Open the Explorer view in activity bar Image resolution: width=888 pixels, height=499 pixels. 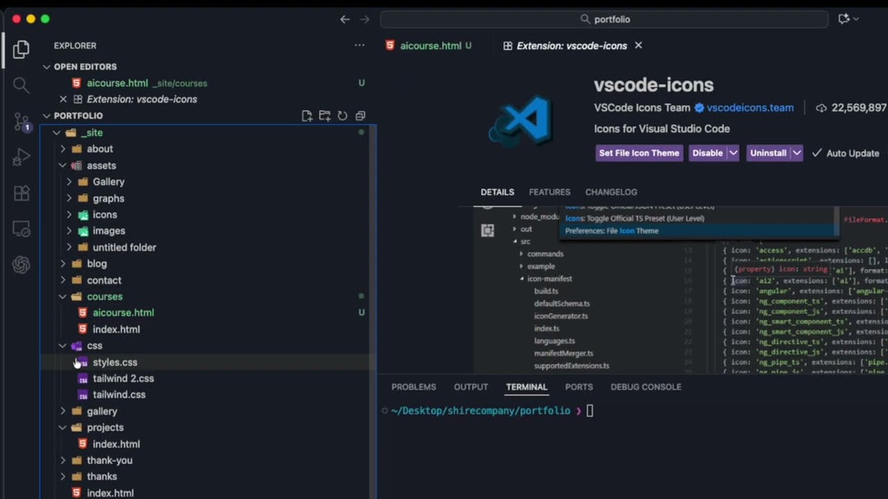[x=21, y=49]
